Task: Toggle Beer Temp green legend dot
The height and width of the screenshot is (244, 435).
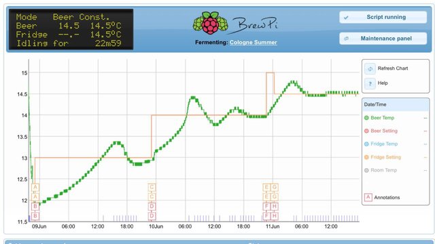Action: pyautogui.click(x=366, y=118)
